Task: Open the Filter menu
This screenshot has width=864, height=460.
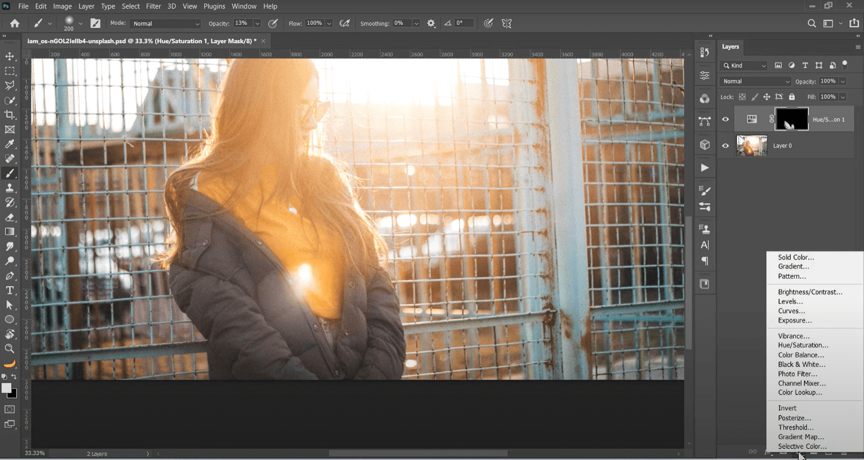Action: [153, 6]
